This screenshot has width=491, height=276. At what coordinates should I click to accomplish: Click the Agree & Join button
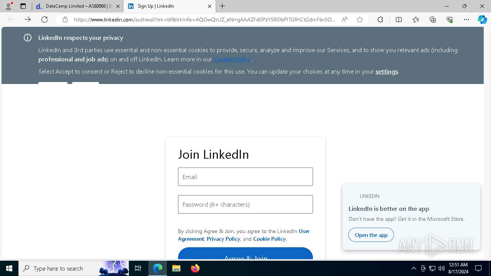[x=245, y=253]
